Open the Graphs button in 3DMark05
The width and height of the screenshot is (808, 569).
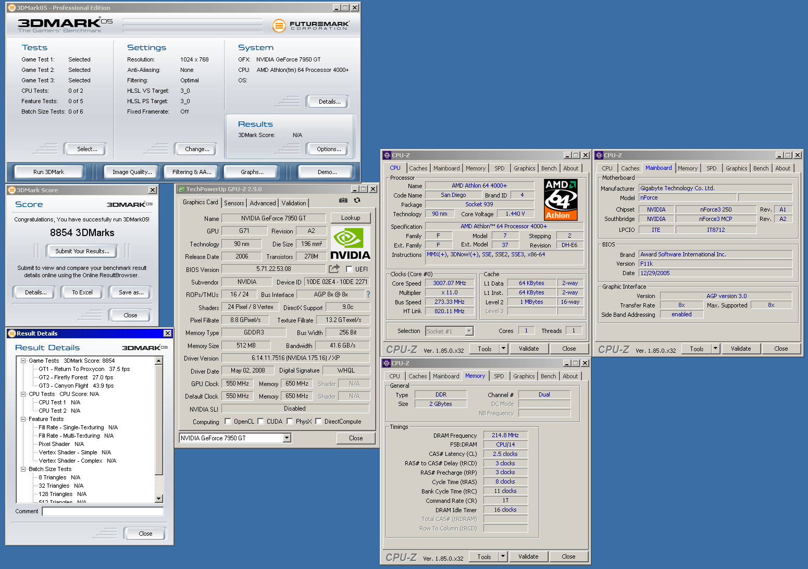click(252, 172)
